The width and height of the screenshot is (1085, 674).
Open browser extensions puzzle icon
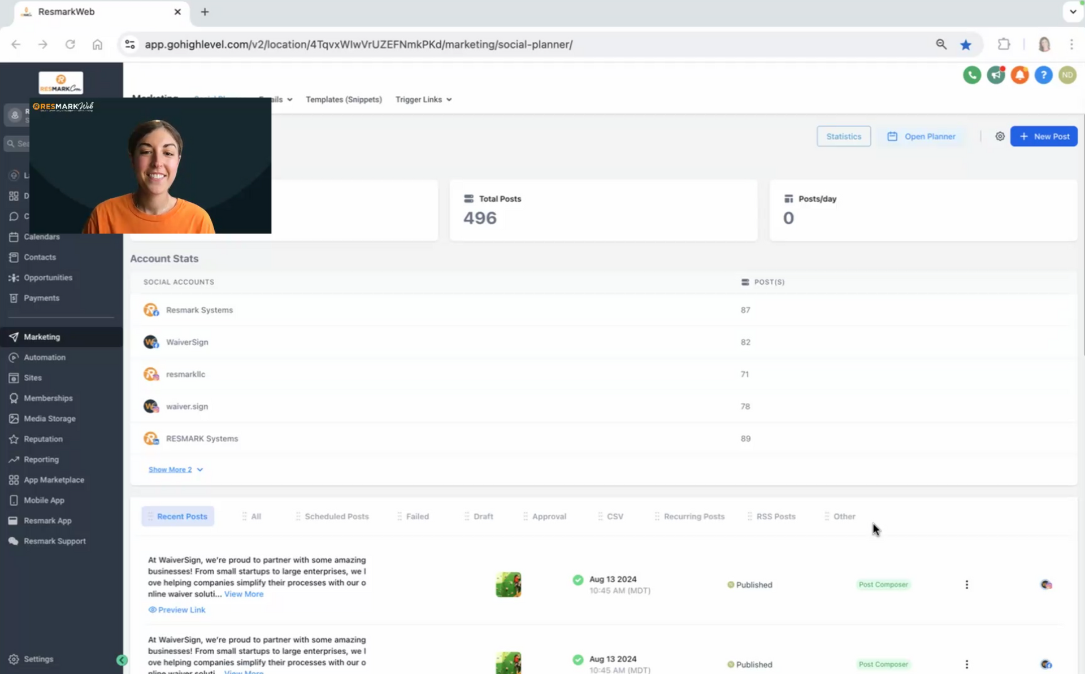pyautogui.click(x=1004, y=44)
